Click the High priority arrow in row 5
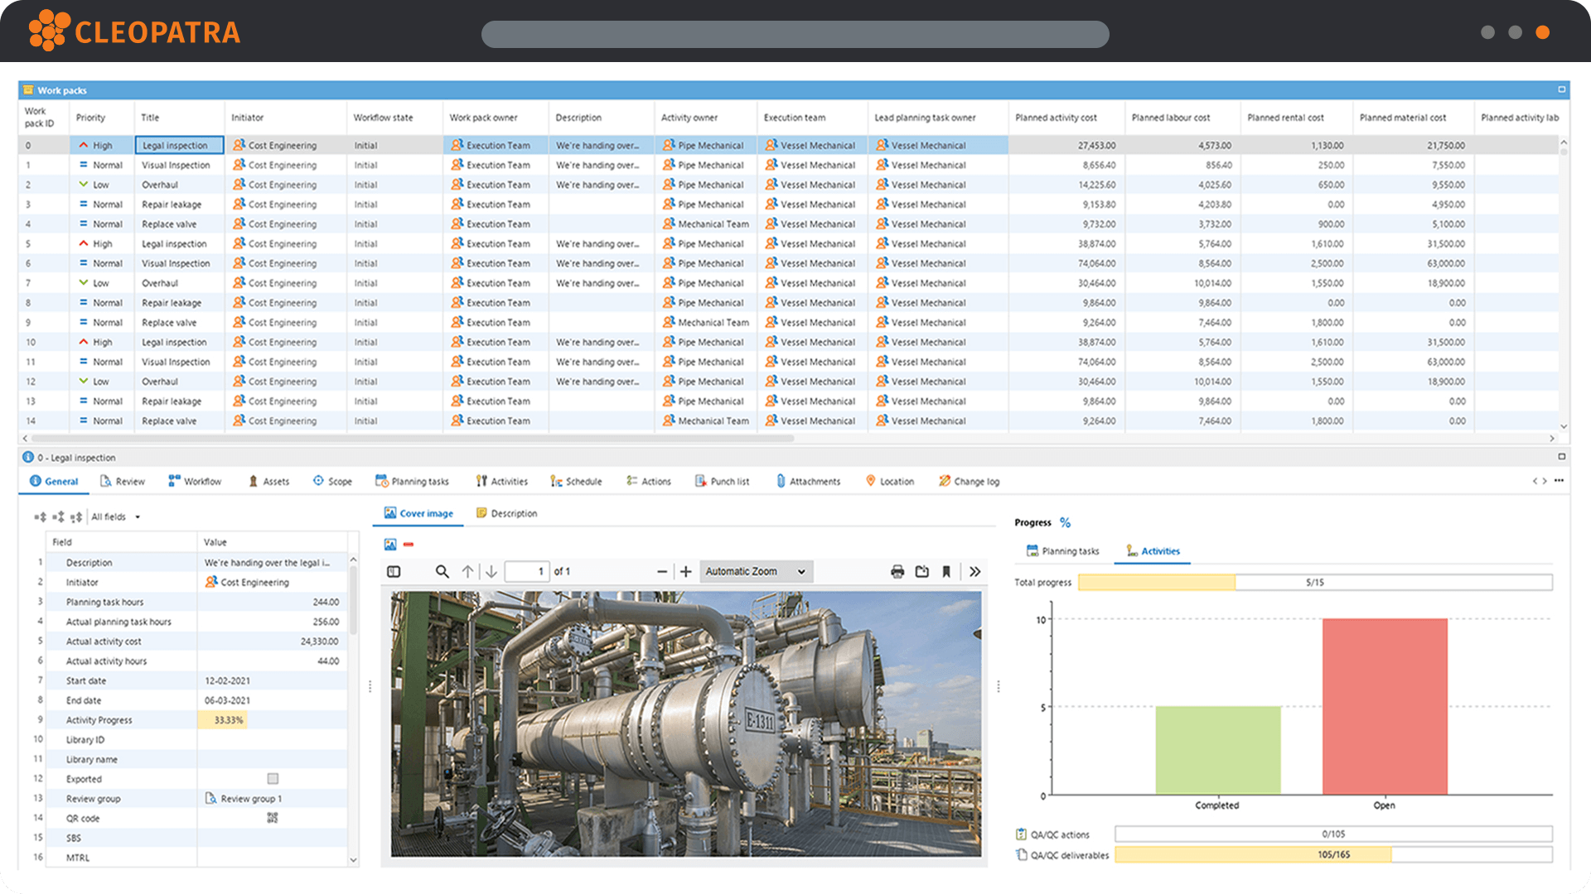Image resolution: width=1591 pixels, height=894 pixels. click(x=84, y=243)
